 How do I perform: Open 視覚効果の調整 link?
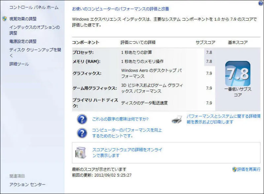[23, 19]
